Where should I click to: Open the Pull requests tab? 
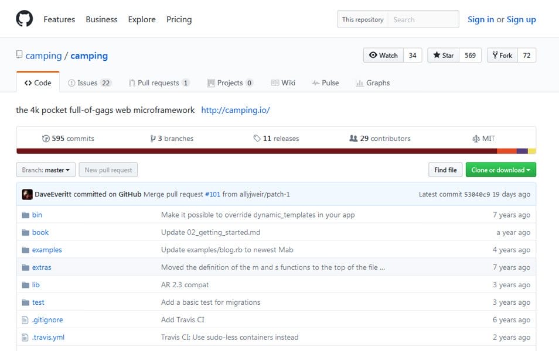pos(159,82)
